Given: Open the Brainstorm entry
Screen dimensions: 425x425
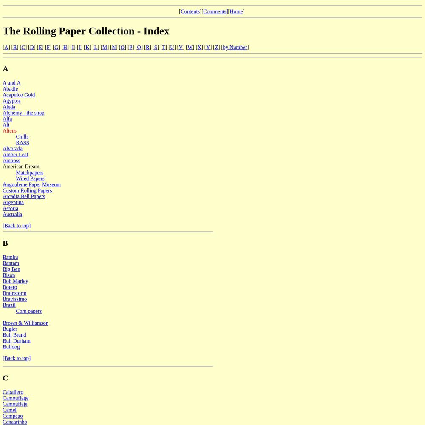Looking at the screenshot, I should click(x=14, y=293).
